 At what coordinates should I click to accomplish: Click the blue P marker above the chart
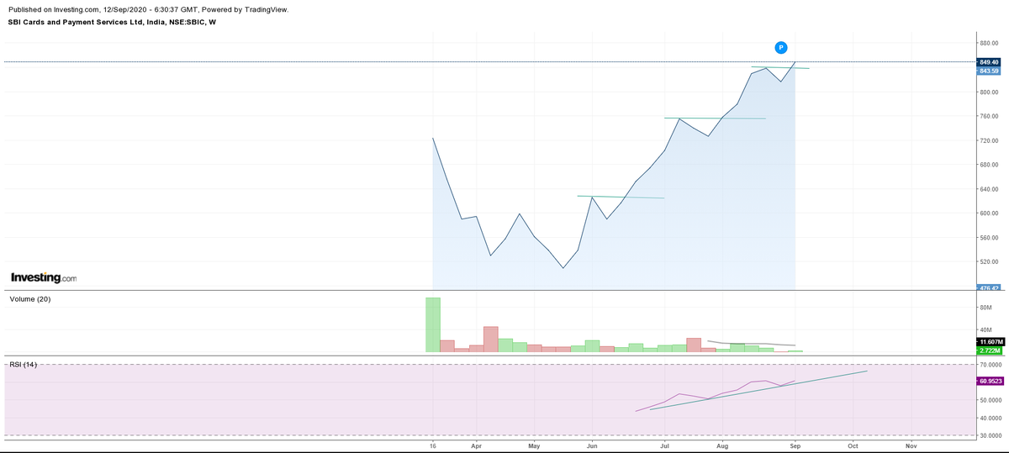tap(780, 46)
